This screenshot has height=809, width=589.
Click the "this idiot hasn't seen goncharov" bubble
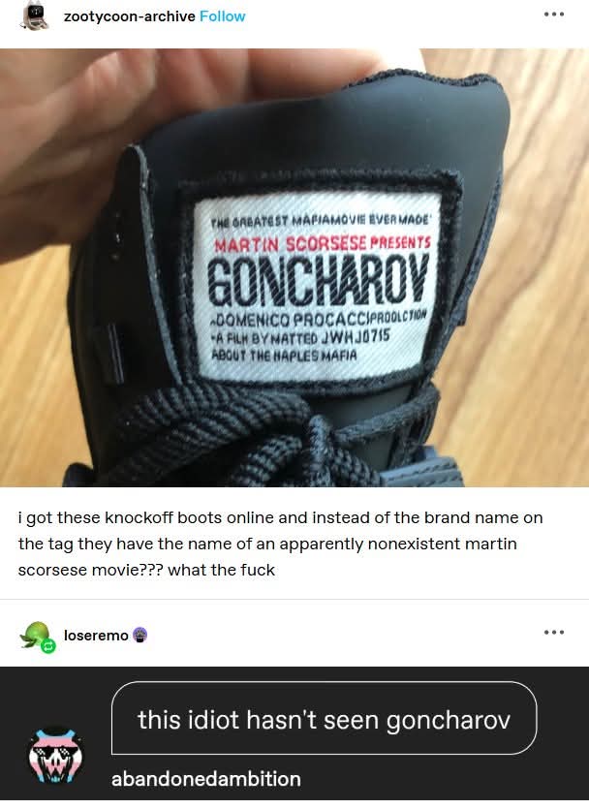324,718
